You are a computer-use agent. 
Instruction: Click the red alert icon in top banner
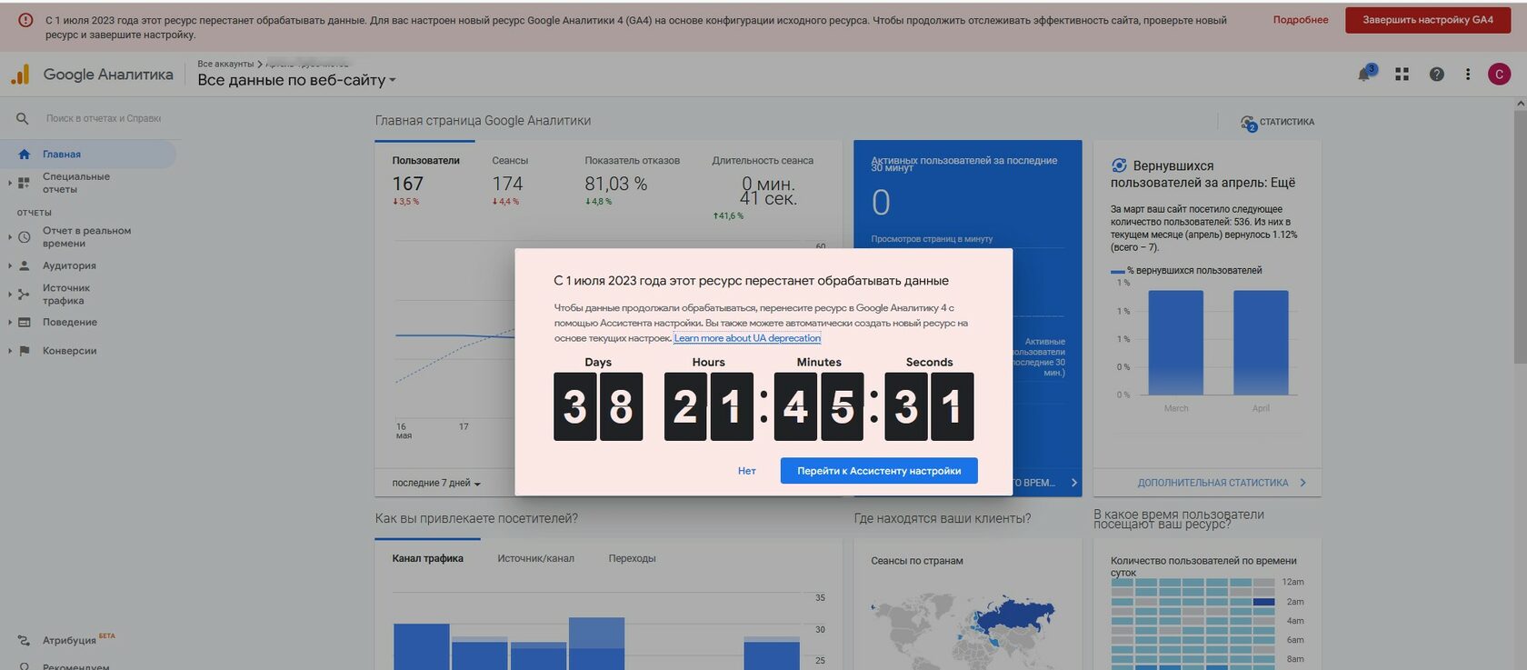point(25,20)
